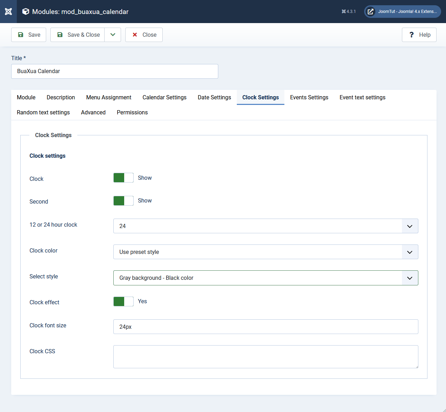
Task: Open the Permissions tab
Action: tap(132, 112)
